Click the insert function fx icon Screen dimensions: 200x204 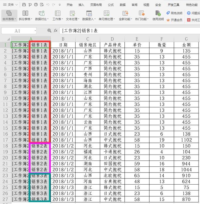(x=55, y=31)
